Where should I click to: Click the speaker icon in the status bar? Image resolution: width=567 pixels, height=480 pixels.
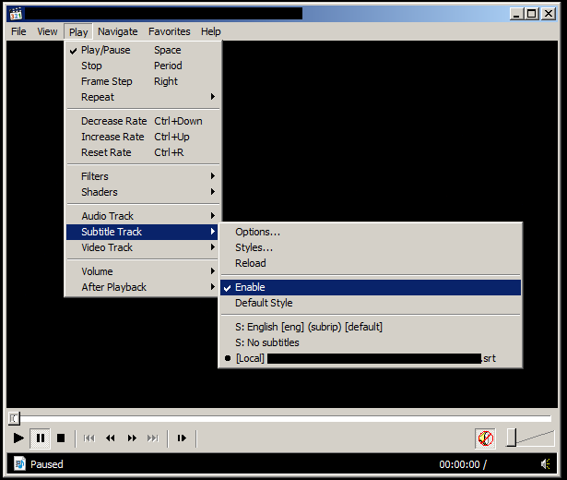545,463
